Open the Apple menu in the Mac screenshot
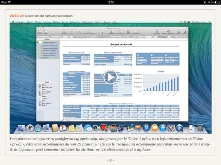Screen dimensions: 221x165 pyautogui.click(x=13, y=22)
